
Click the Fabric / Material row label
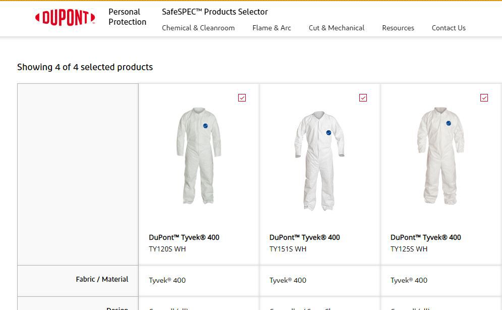[x=102, y=279]
